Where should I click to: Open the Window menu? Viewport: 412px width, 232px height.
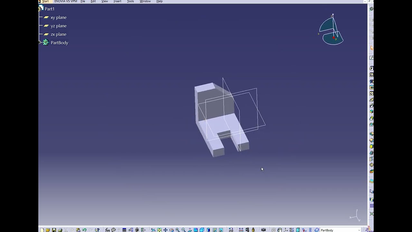coord(145,1)
